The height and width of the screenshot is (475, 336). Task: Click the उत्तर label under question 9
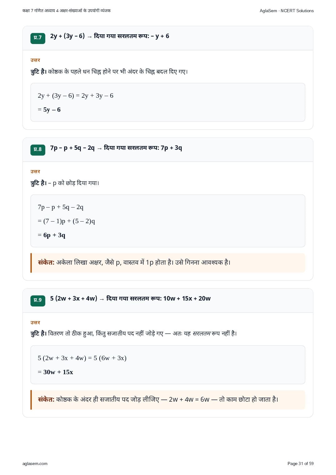pyautogui.click(x=35, y=323)
